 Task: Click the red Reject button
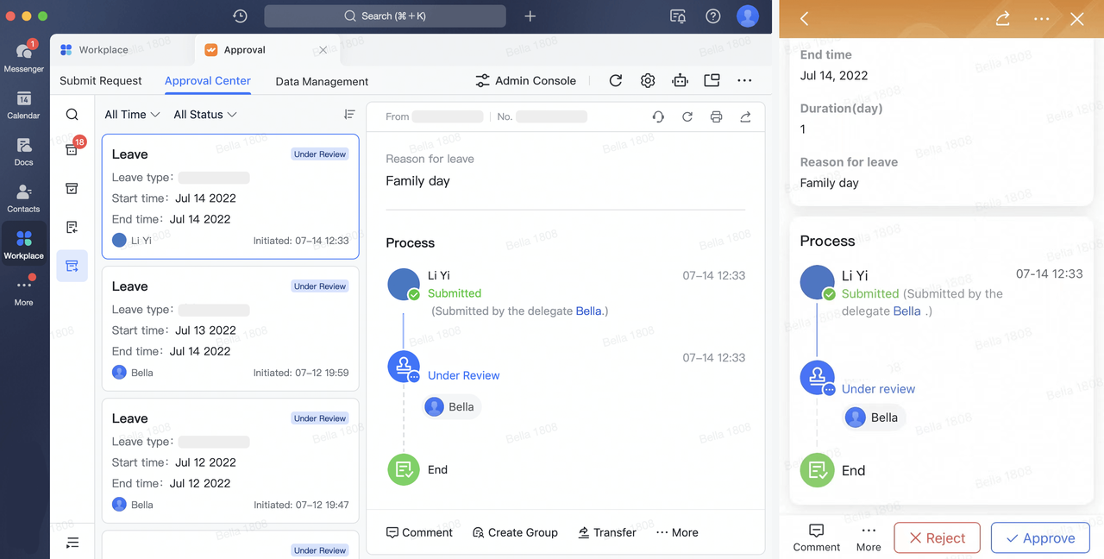[x=937, y=538]
